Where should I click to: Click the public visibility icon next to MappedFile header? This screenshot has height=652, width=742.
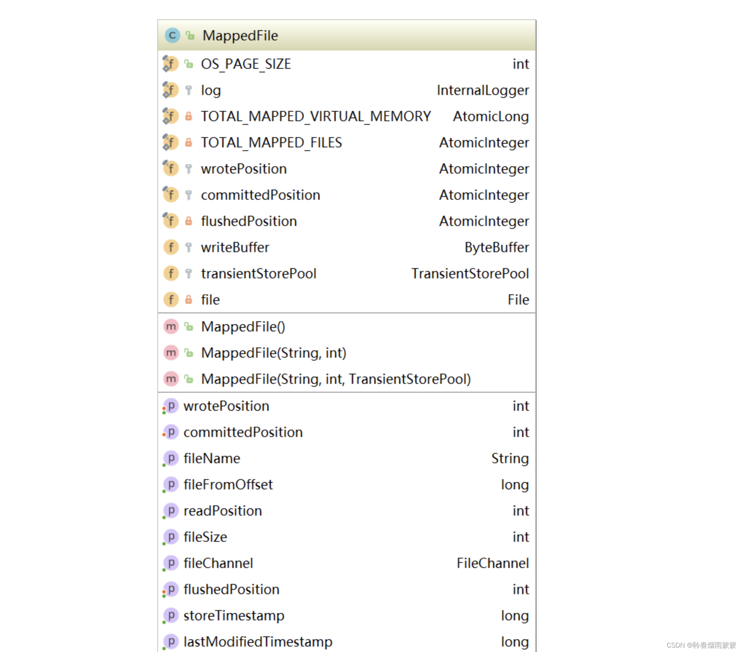tap(190, 36)
